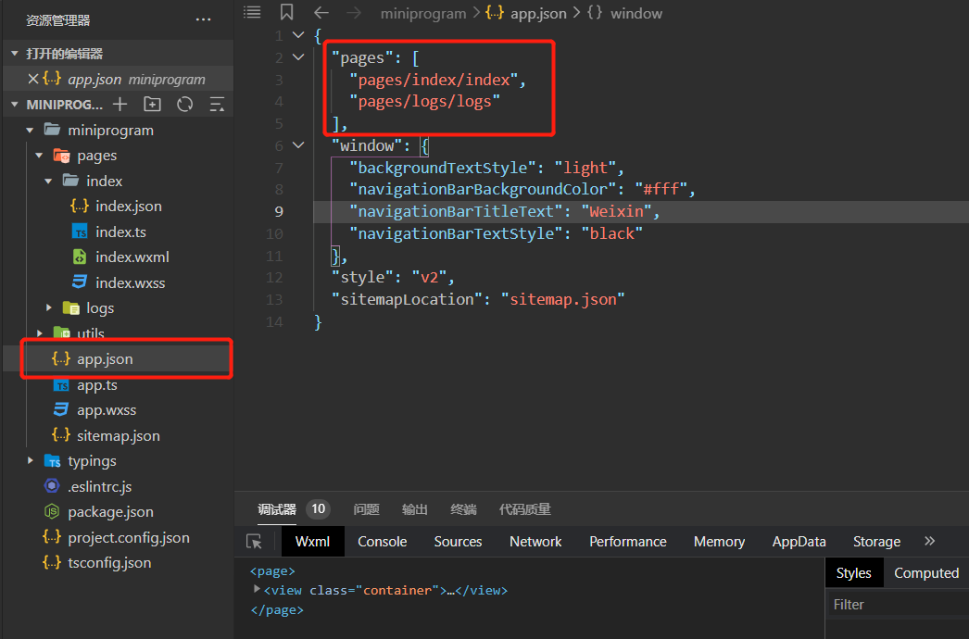
Task: Toggle bookmark icon in editor toolbar
Action: [x=287, y=12]
